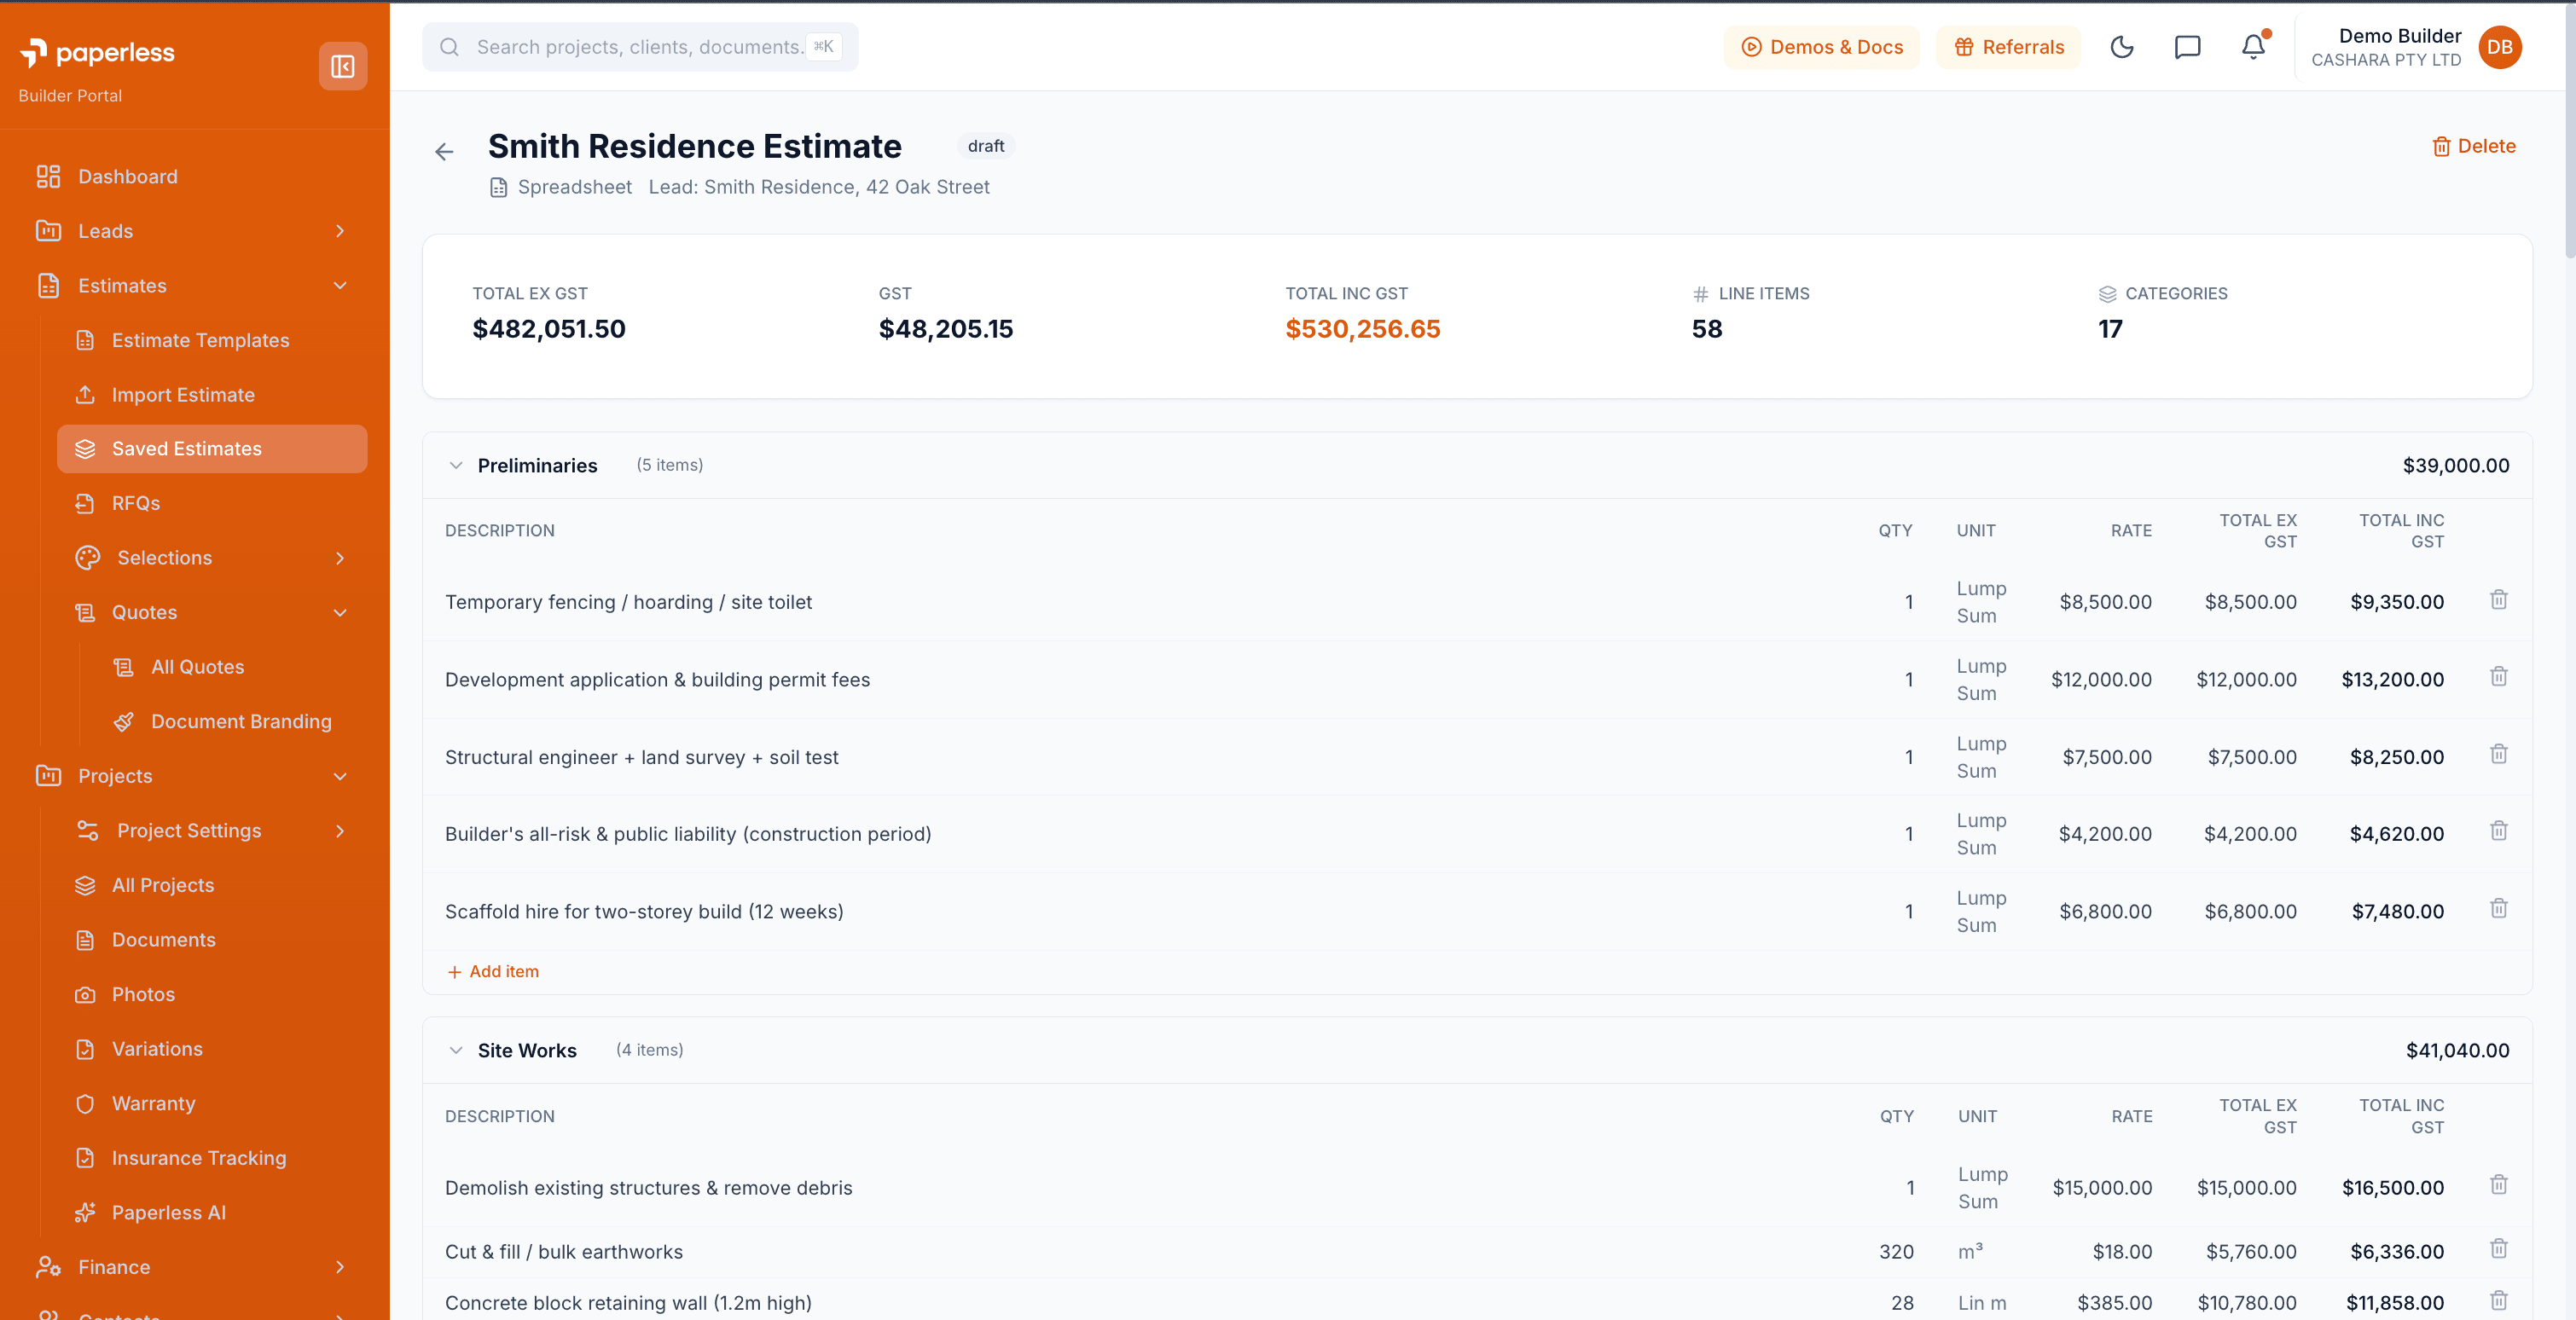Toggle dark mode moon icon
Viewport: 2576px width, 1320px height.
(2121, 47)
